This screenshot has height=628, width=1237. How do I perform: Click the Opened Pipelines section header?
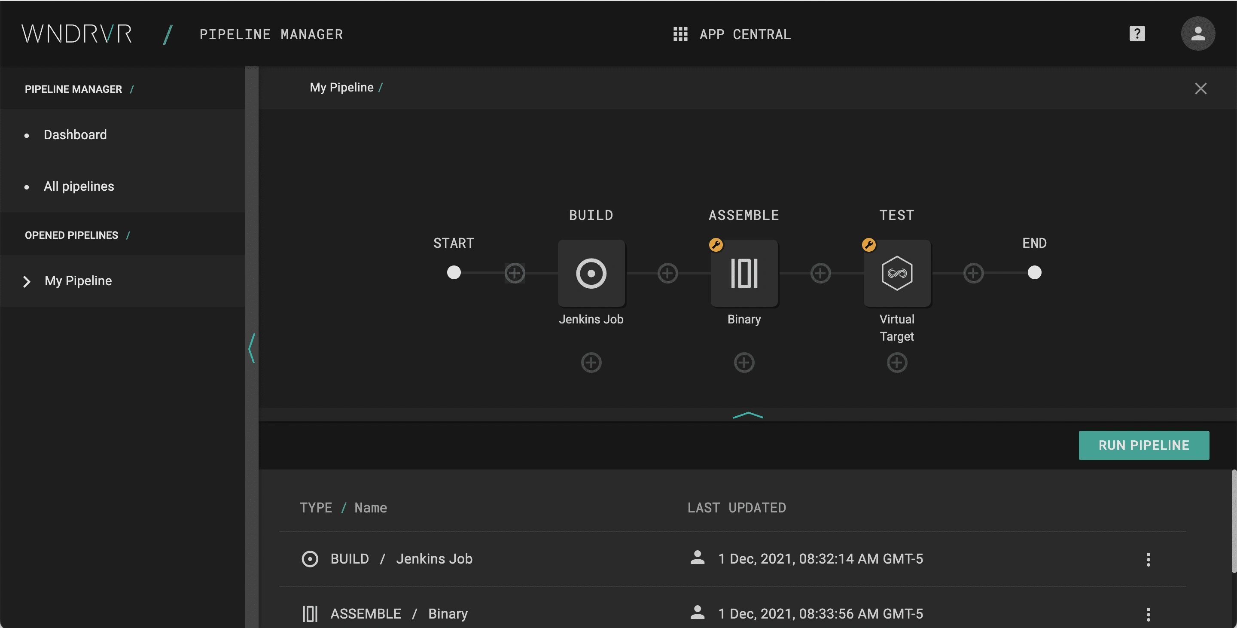pyautogui.click(x=71, y=235)
